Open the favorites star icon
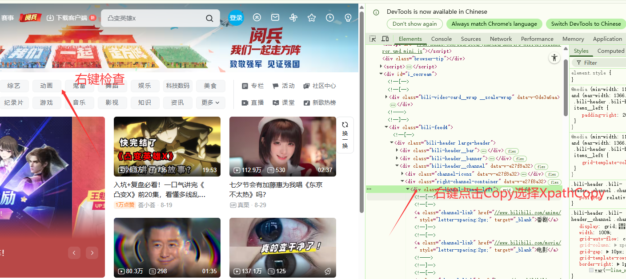 312,18
